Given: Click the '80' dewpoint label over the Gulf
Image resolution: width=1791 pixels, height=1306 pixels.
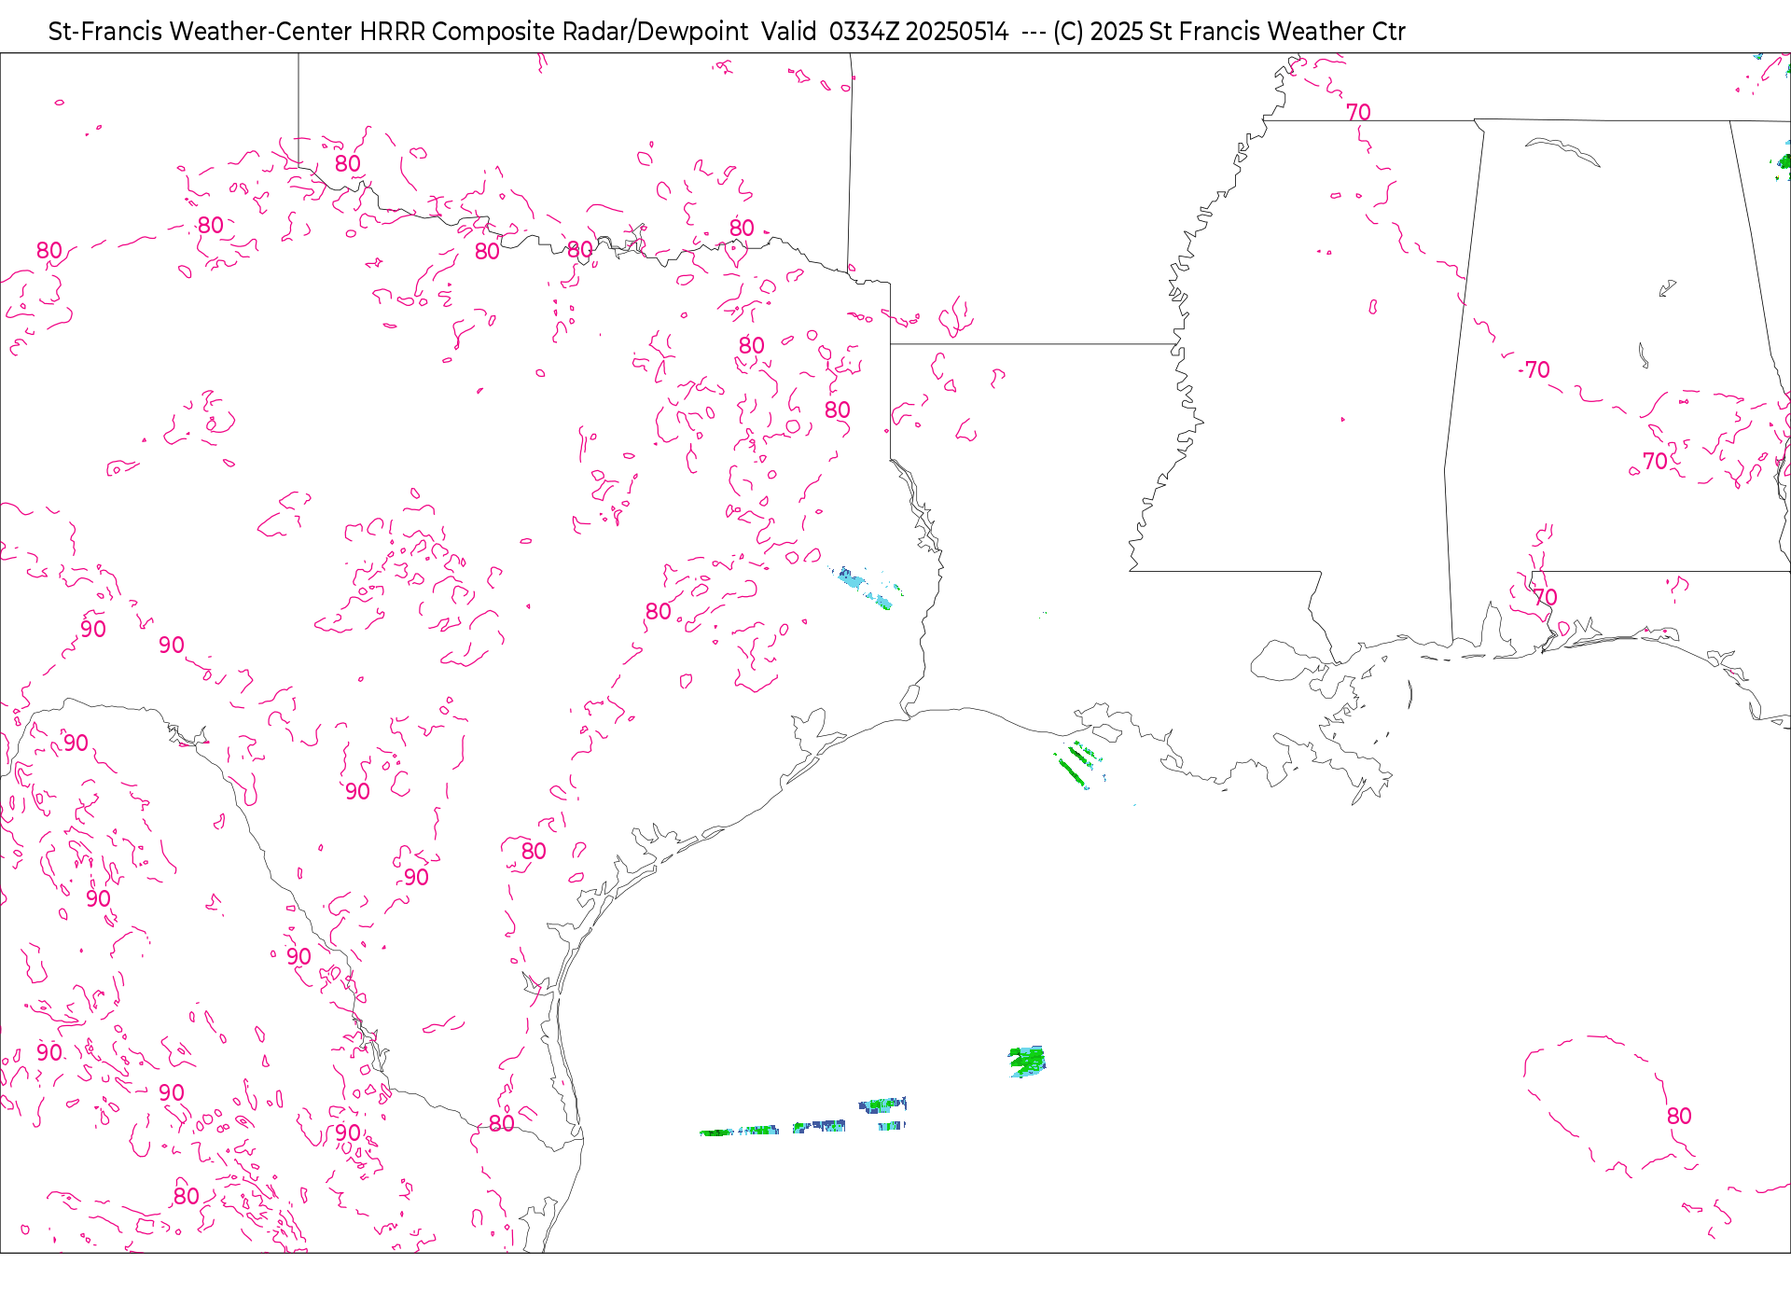Looking at the screenshot, I should [x=1679, y=1116].
